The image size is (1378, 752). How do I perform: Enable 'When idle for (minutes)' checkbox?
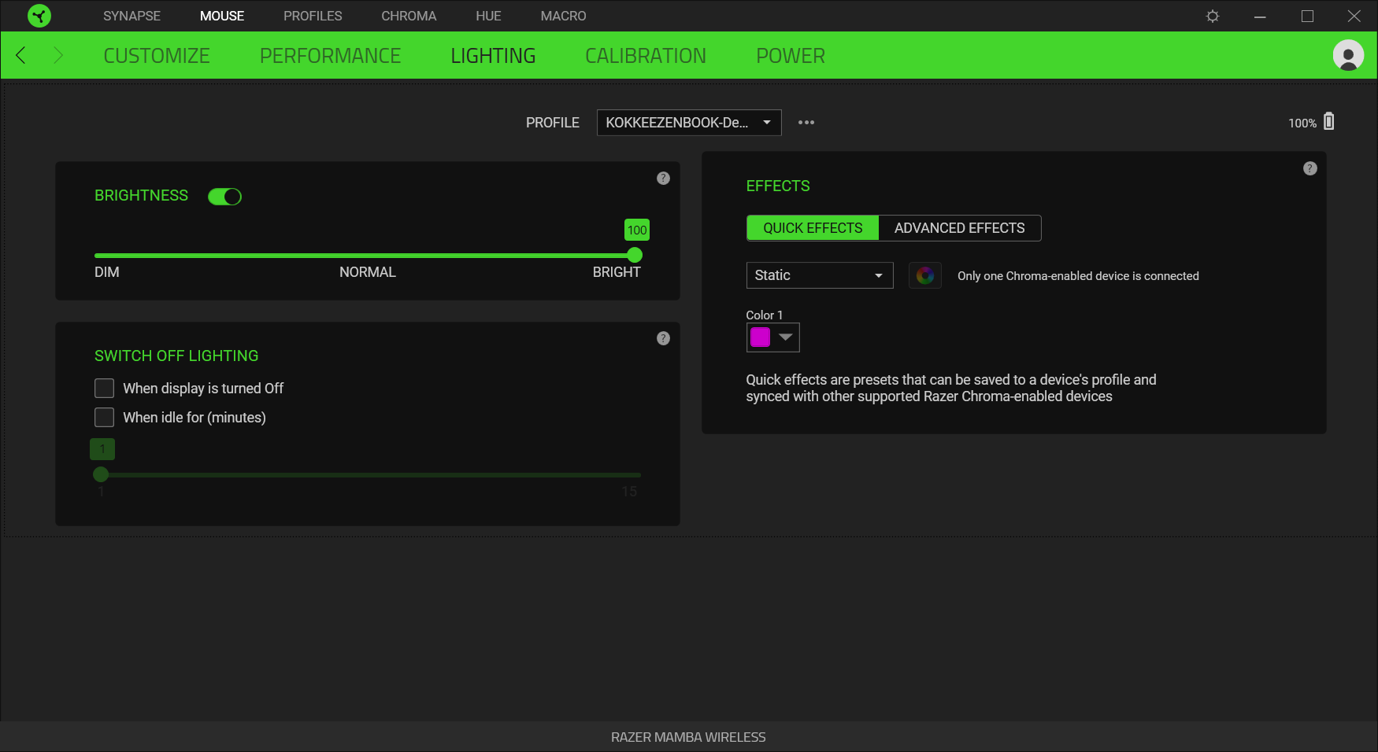pos(104,418)
